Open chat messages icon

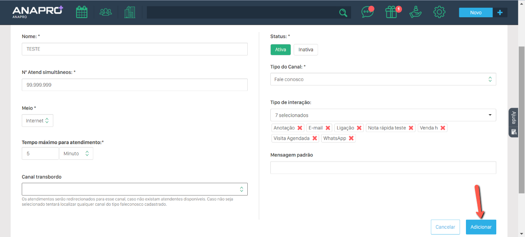(x=367, y=12)
